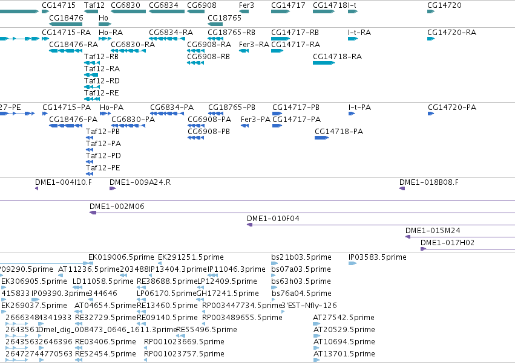This screenshot has height=363, width=515.
Task: Click EST EK306905.5prime
Action: [34, 281]
